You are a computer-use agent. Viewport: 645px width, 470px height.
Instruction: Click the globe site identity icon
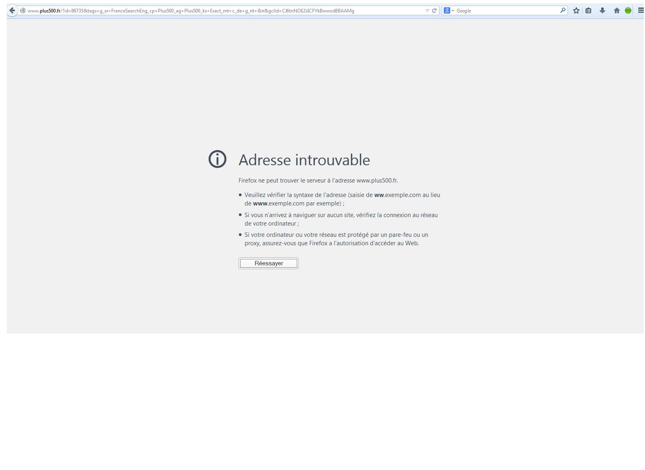coord(23,11)
